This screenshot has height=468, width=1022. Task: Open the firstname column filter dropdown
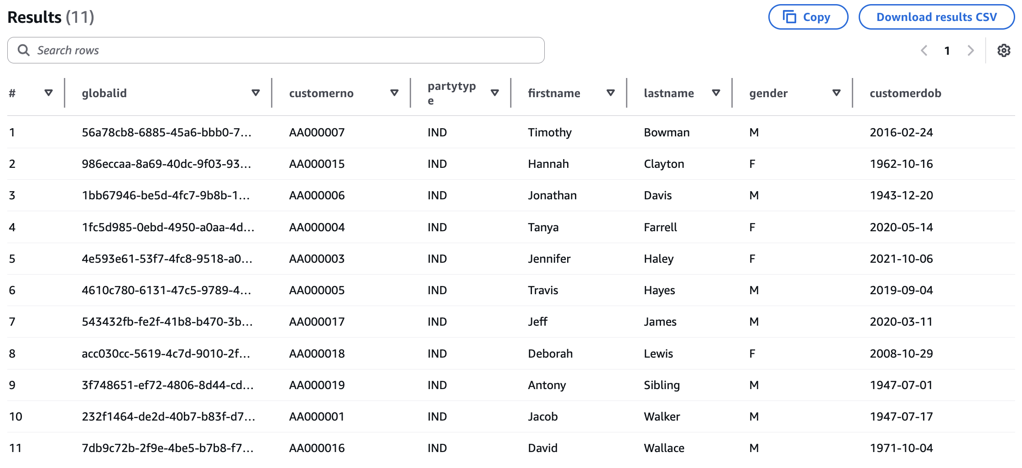tap(610, 93)
